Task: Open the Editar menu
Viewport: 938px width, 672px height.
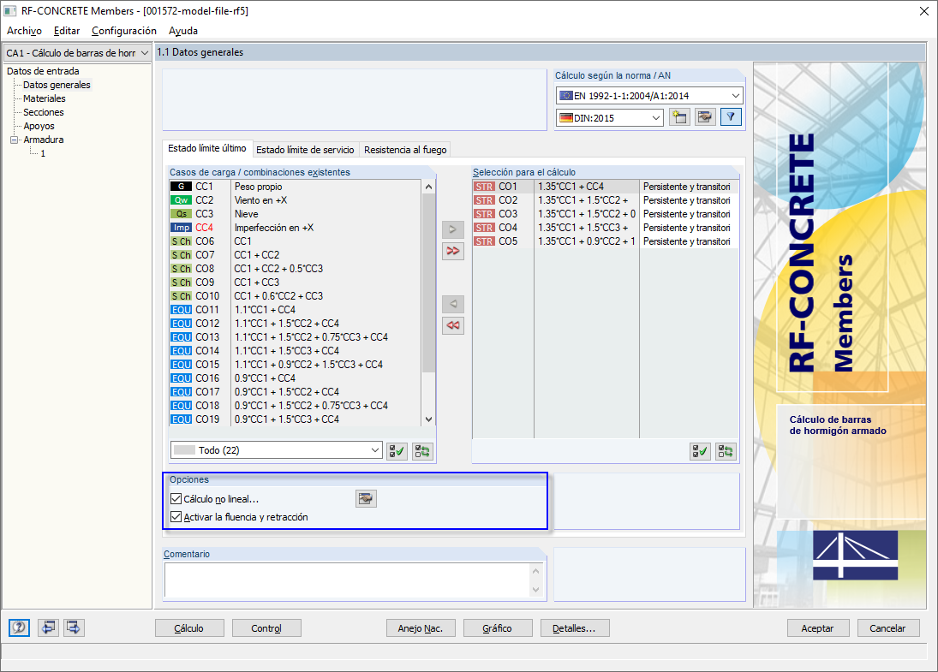Action: 67,31
